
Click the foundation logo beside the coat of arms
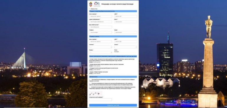pyautogui.click(x=97, y=4)
